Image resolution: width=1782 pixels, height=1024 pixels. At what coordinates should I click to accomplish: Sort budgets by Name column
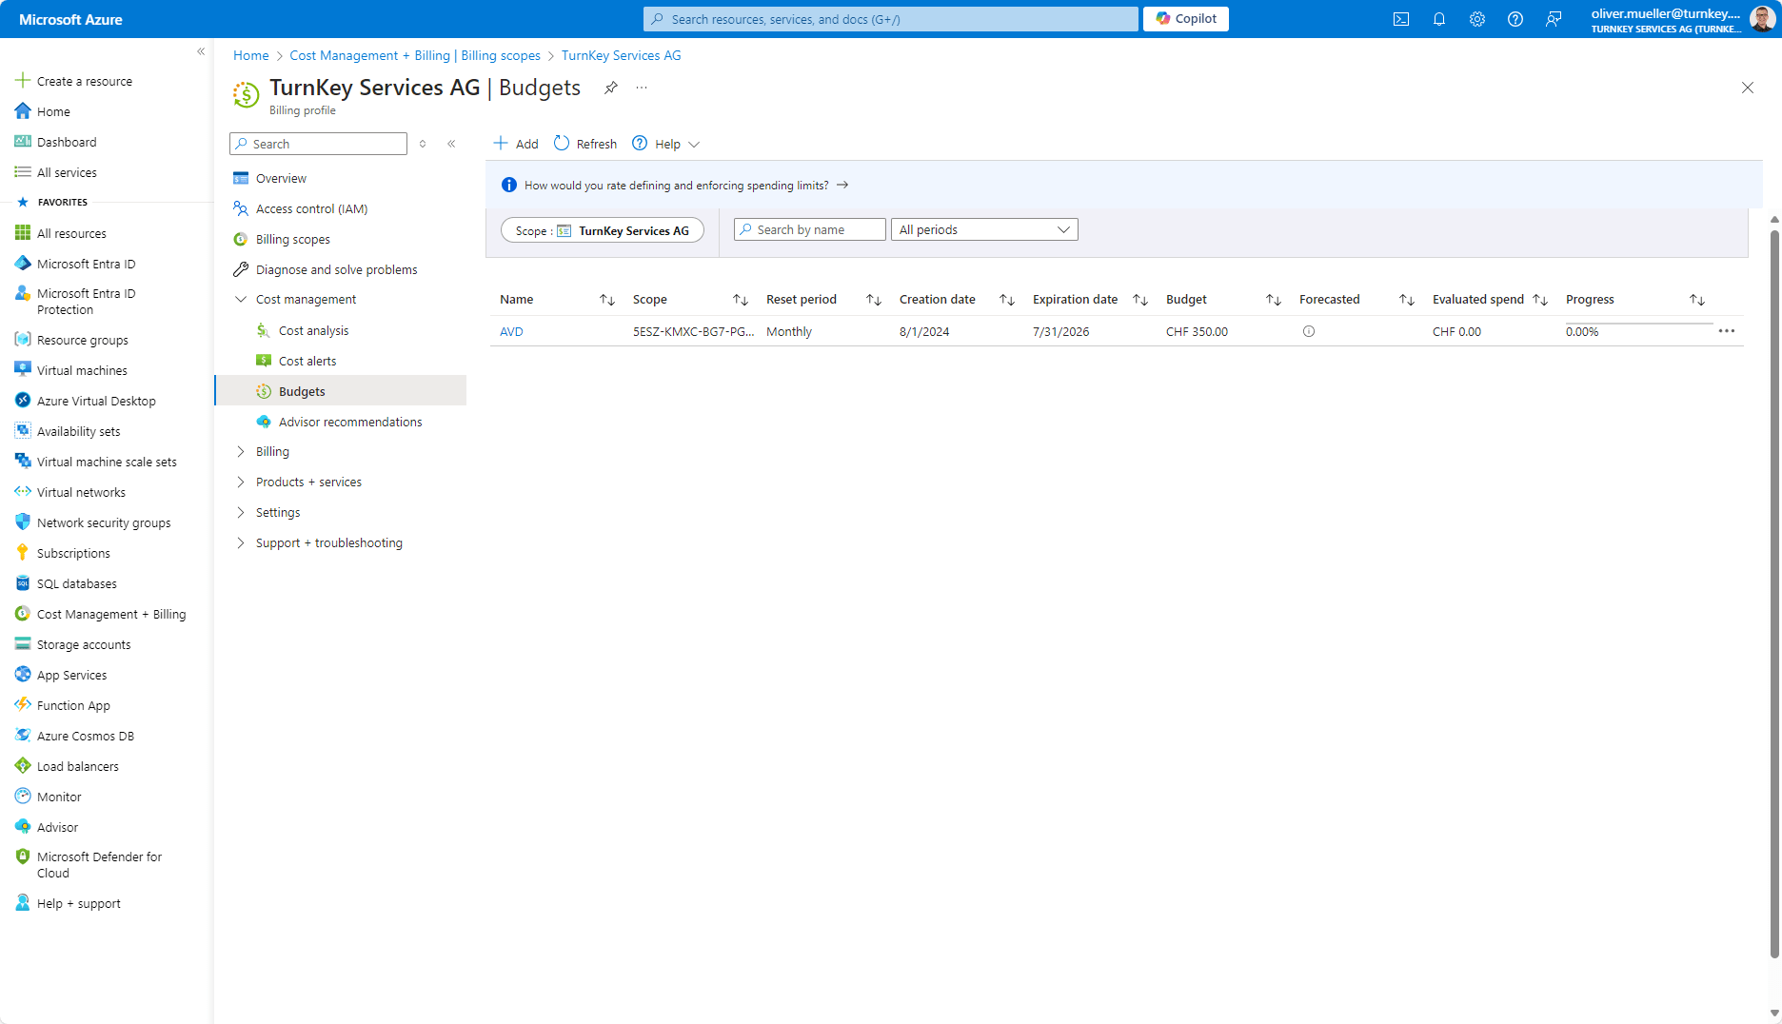[x=606, y=300]
